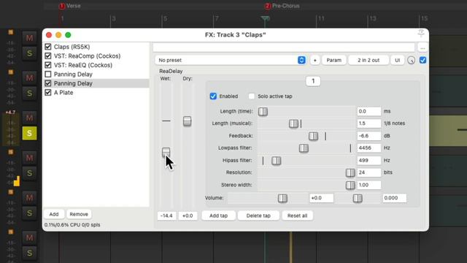Click the Param button
Image resolution: width=467 pixels, height=263 pixels.
(x=334, y=60)
